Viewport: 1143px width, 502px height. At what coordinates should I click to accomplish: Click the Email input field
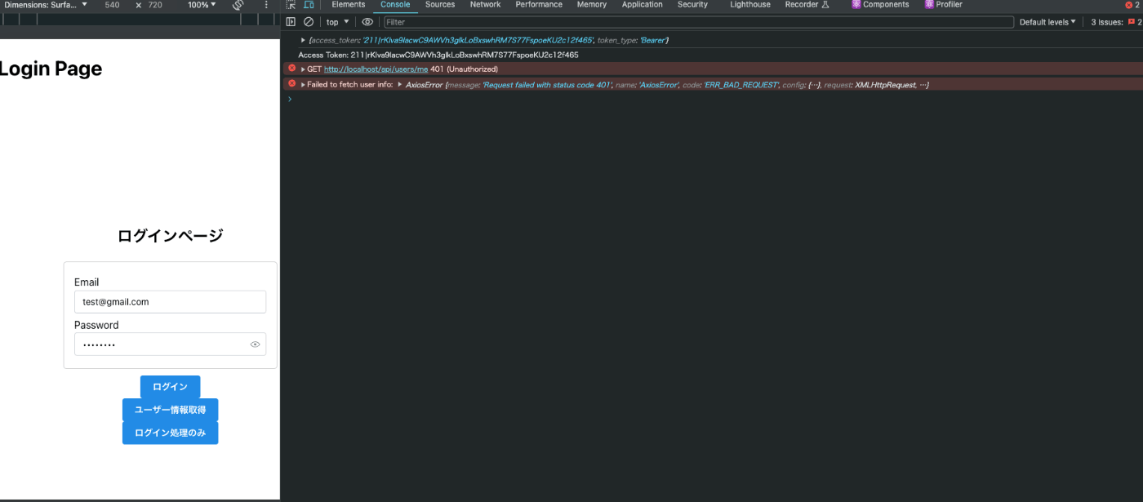pos(170,302)
